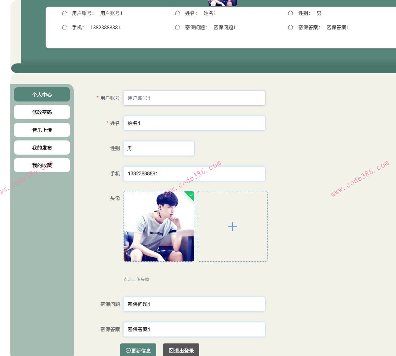Click the house icon beside 用户账号 info

click(64, 13)
